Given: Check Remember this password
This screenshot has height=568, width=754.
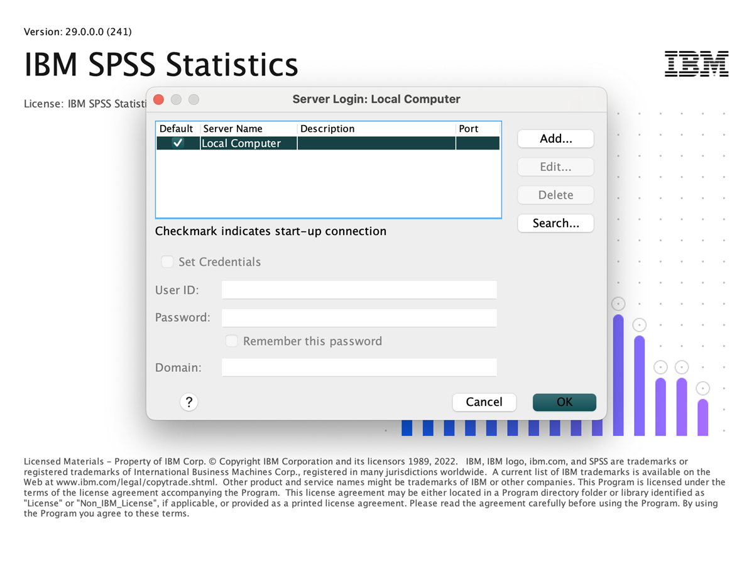Looking at the screenshot, I should tap(231, 341).
